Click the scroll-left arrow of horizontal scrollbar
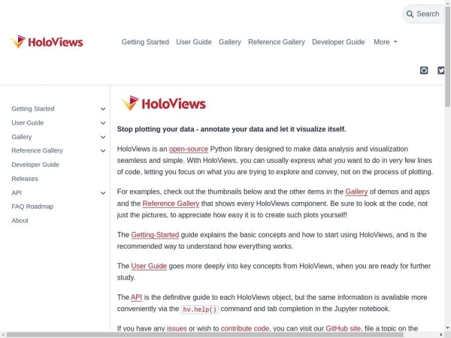Viewport: 451px width, 338px height. pyautogui.click(x=2, y=335)
